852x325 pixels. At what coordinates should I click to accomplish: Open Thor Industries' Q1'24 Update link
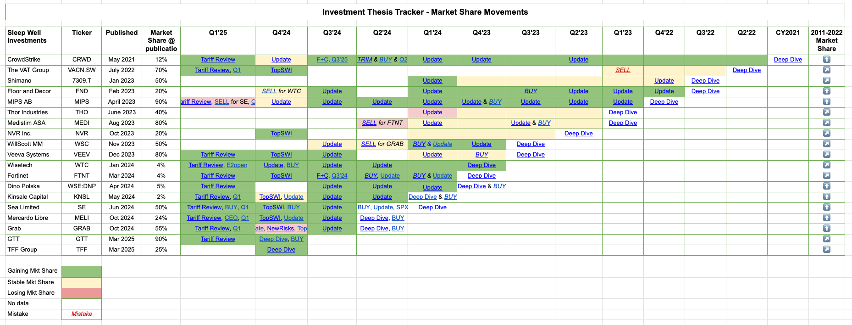[x=432, y=112]
